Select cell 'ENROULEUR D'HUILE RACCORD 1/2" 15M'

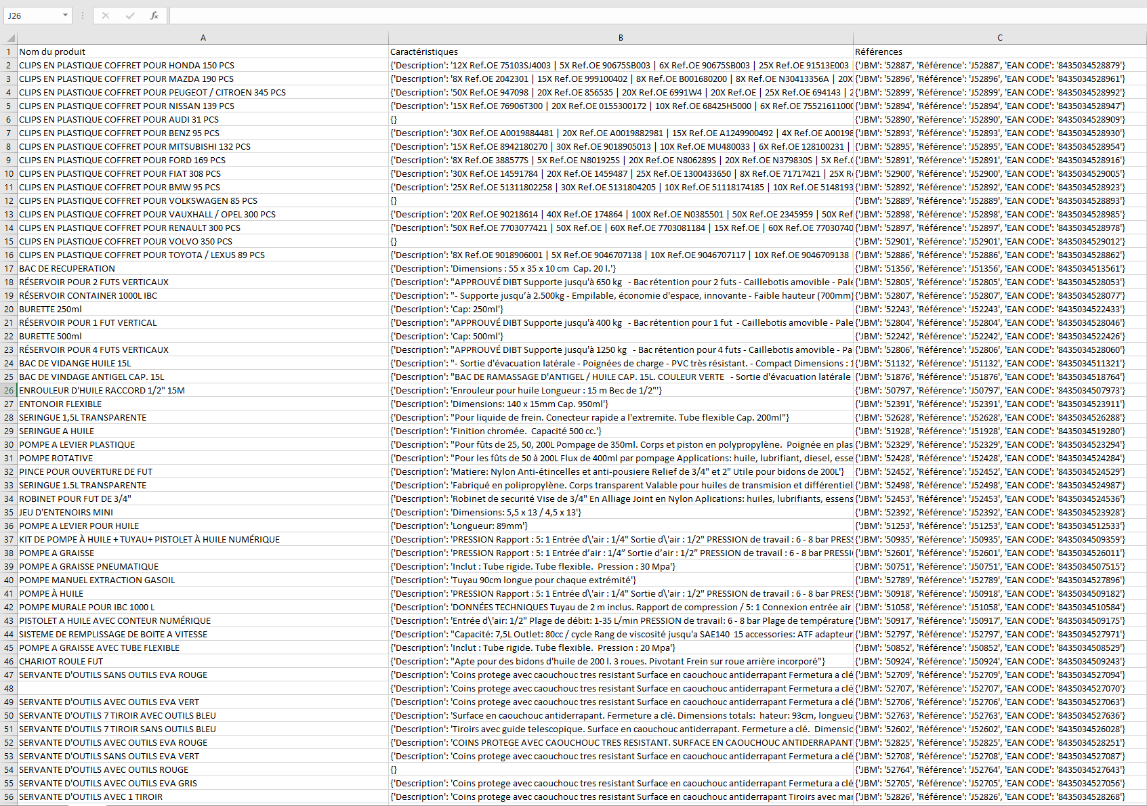203,390
